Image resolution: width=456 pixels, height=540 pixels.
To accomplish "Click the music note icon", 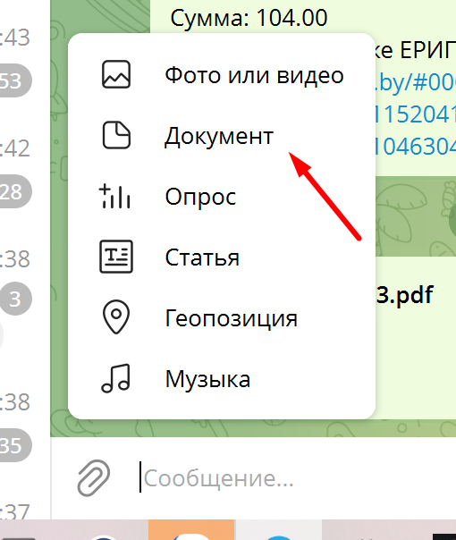I will (116, 378).
